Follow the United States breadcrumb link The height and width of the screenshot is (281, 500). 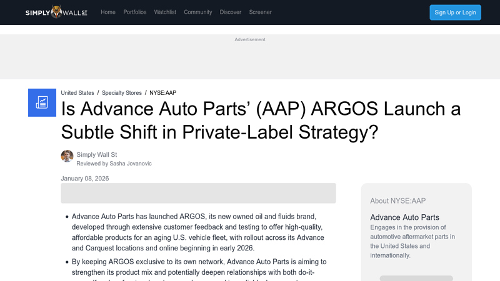[x=77, y=92]
